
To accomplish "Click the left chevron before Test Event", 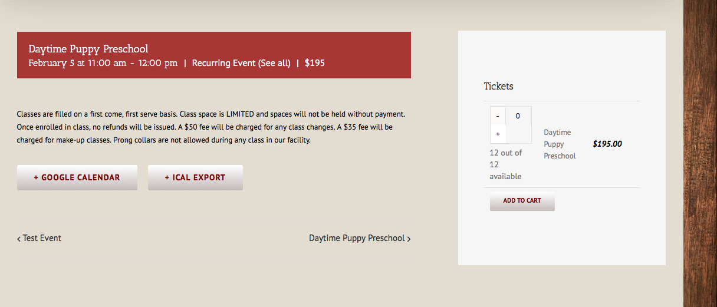I will 19,239.
